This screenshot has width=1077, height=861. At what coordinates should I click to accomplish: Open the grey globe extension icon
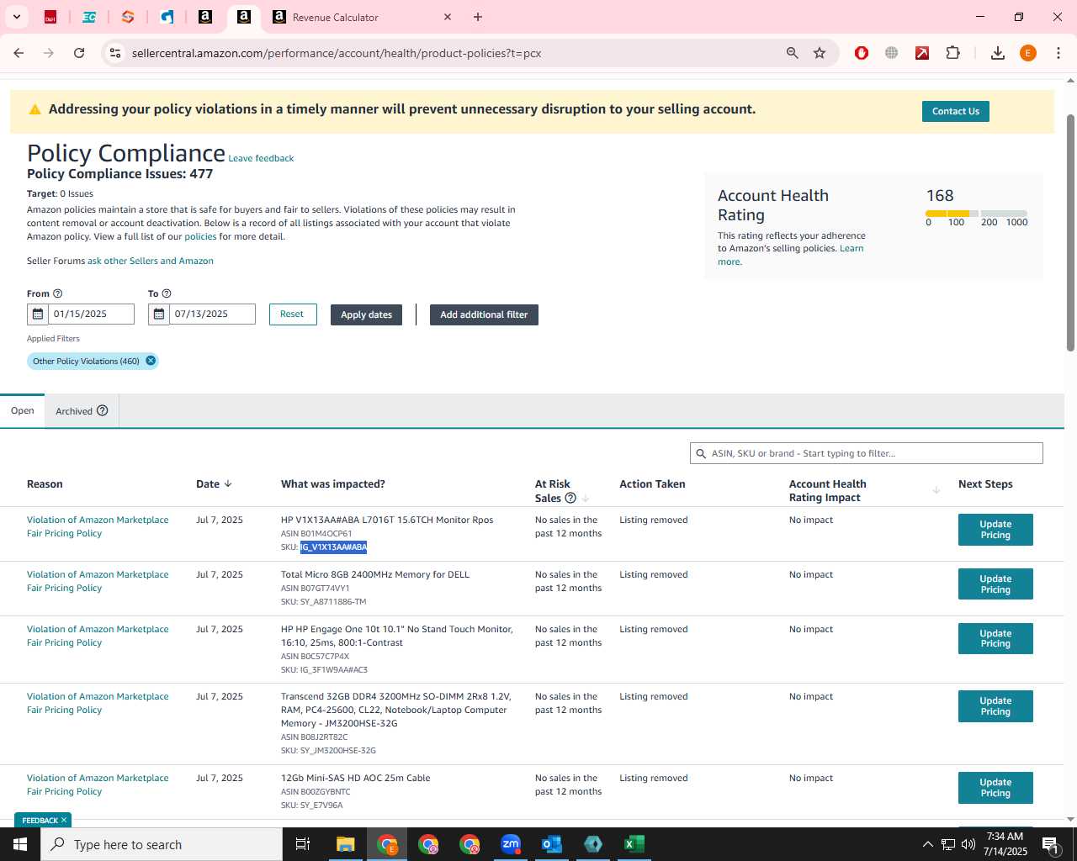point(892,53)
